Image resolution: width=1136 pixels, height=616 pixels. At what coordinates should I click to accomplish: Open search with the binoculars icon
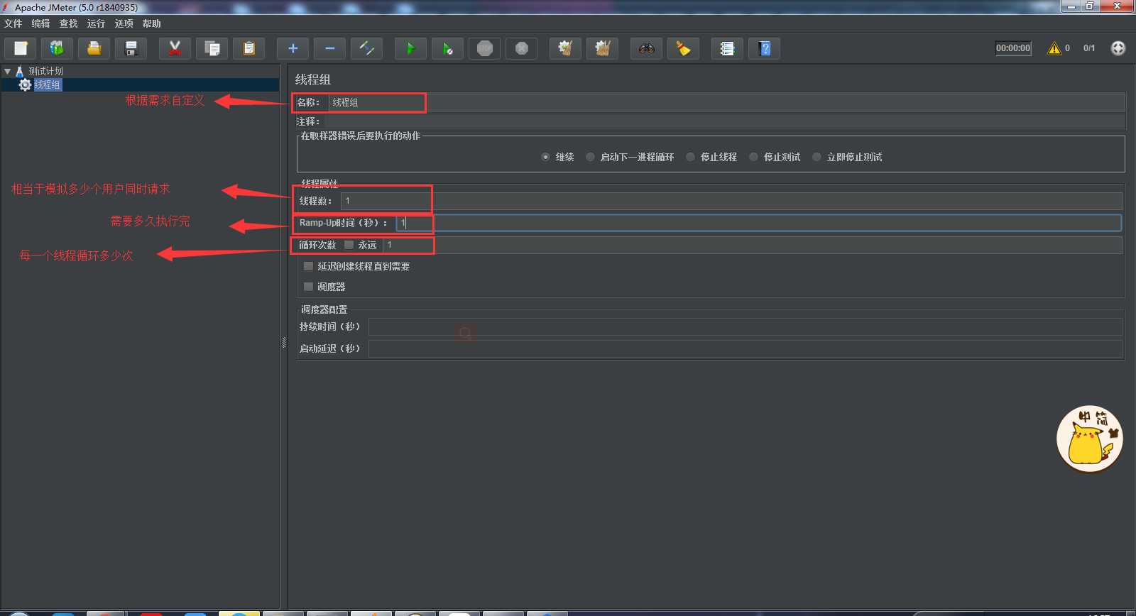pos(646,48)
